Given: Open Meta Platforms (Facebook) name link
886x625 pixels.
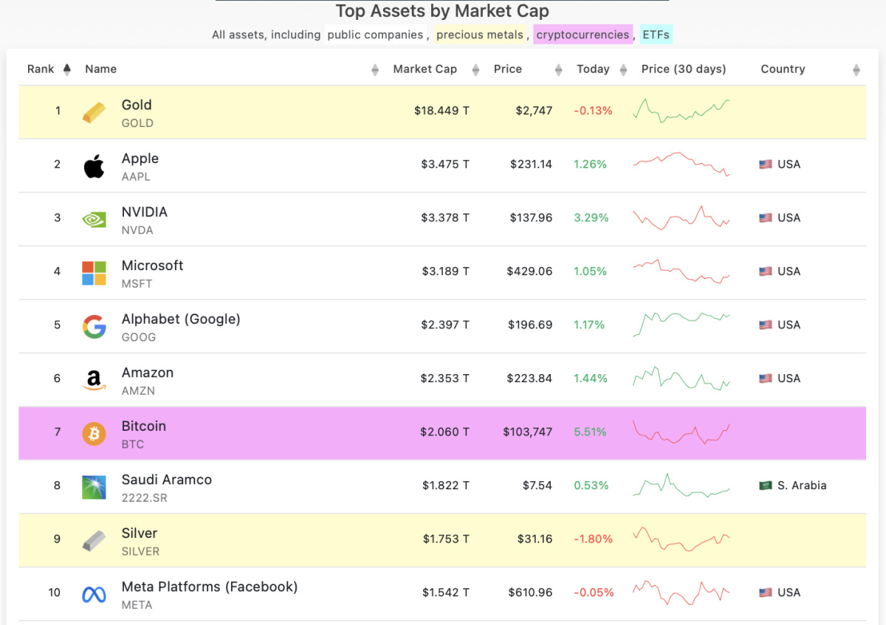Looking at the screenshot, I should click(210, 587).
